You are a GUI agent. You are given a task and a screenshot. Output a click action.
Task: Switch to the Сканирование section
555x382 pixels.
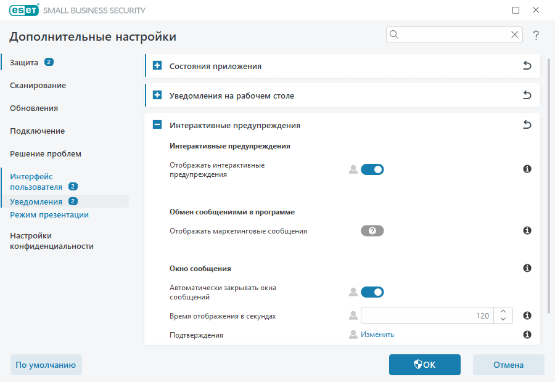click(x=37, y=85)
